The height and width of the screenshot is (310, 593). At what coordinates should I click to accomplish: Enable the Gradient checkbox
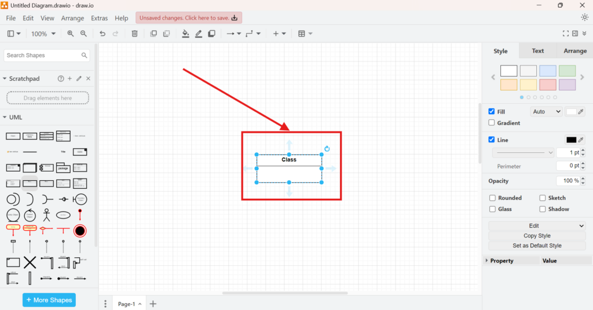click(x=492, y=123)
